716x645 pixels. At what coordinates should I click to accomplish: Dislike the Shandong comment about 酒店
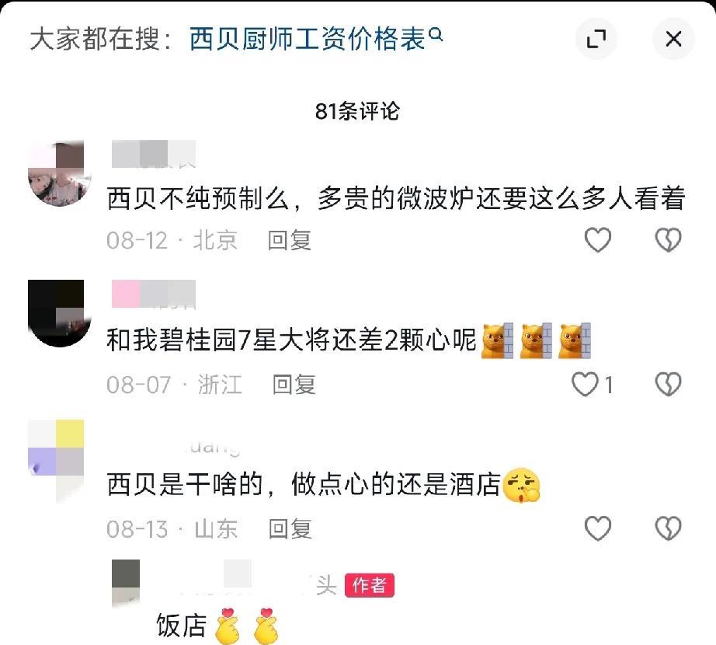point(668,528)
